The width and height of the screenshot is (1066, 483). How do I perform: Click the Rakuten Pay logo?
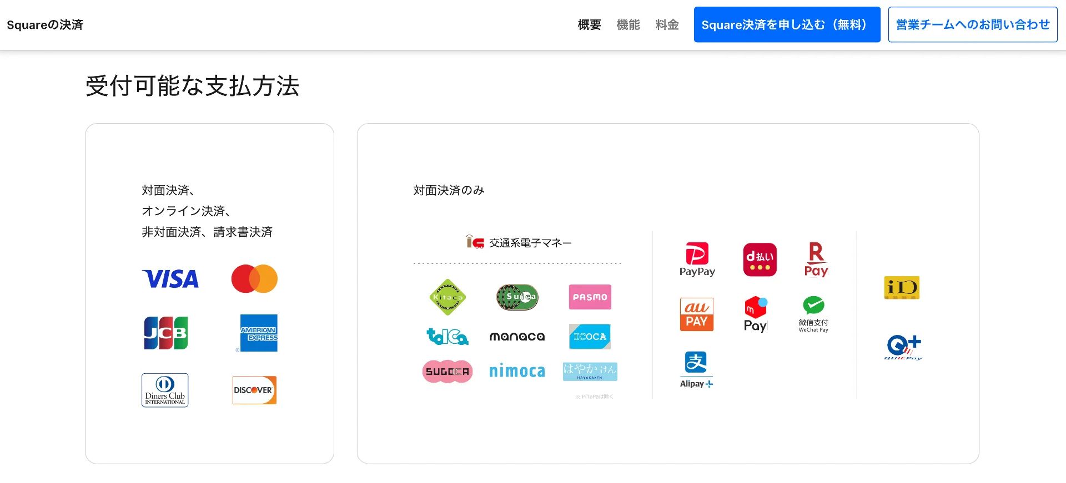pos(816,259)
